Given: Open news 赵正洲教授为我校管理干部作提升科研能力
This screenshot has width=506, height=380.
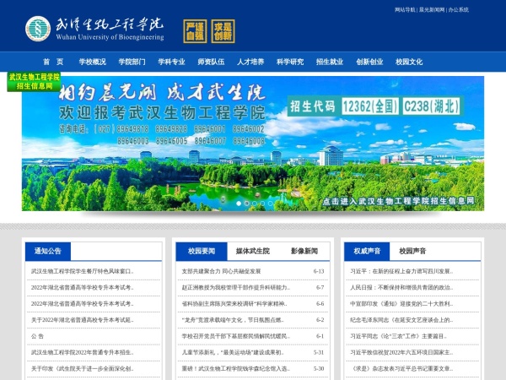Looking at the screenshot, I should pyautogui.click(x=236, y=287).
